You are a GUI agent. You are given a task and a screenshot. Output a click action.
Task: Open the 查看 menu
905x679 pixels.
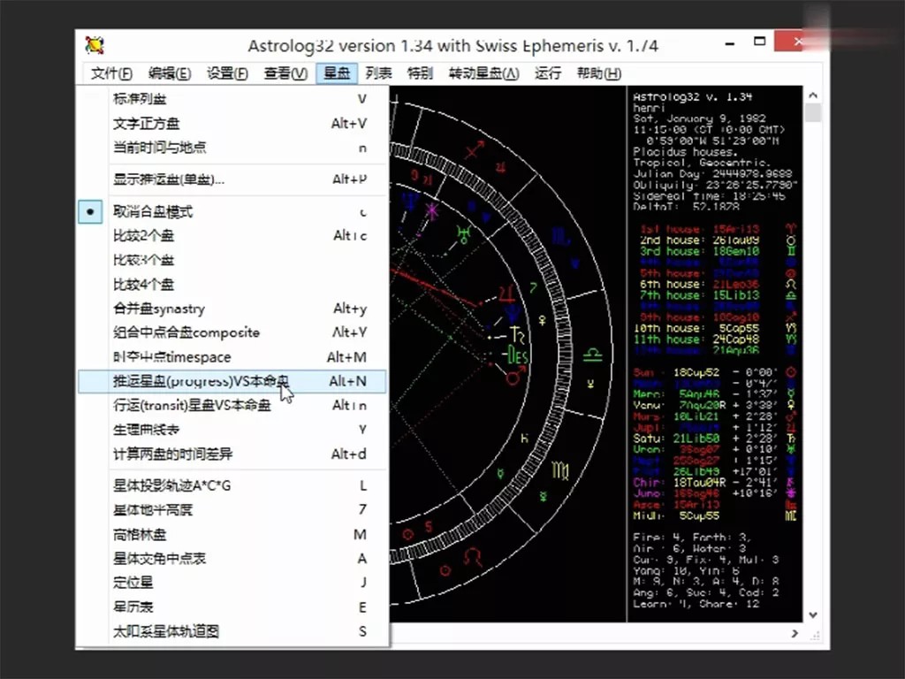tap(283, 72)
